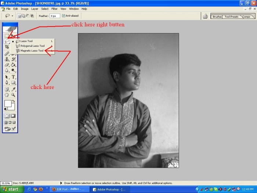Select the Rectangular Marquee tool
The image size is (257, 193).
coord(7,36)
